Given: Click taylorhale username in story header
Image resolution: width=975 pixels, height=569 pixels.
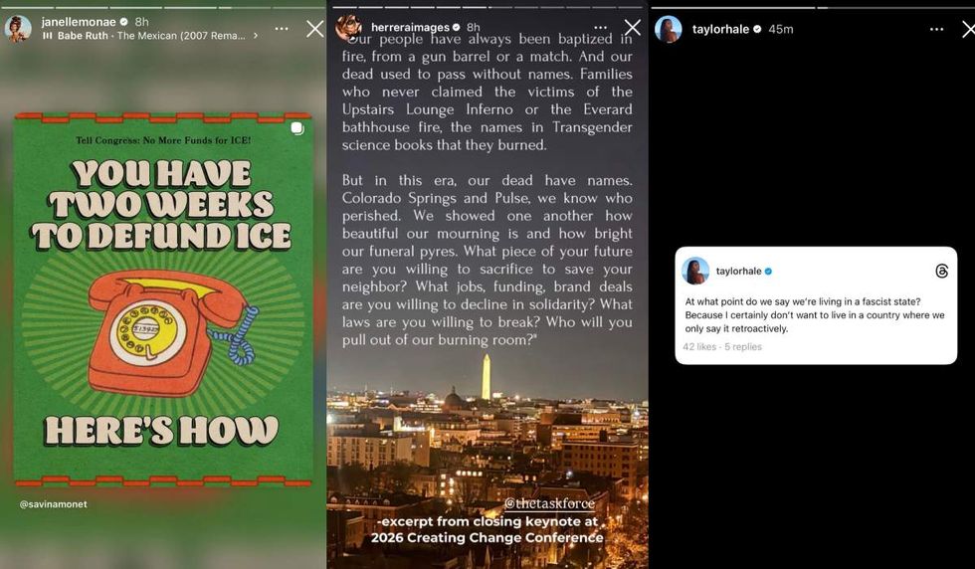Looking at the screenshot, I should (720, 29).
